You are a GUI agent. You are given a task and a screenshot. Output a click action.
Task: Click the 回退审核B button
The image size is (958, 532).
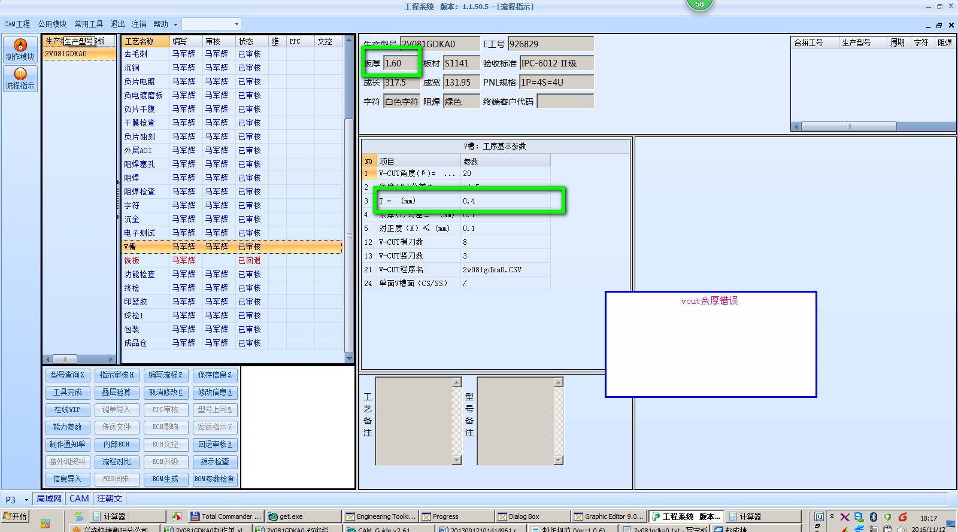215,445
